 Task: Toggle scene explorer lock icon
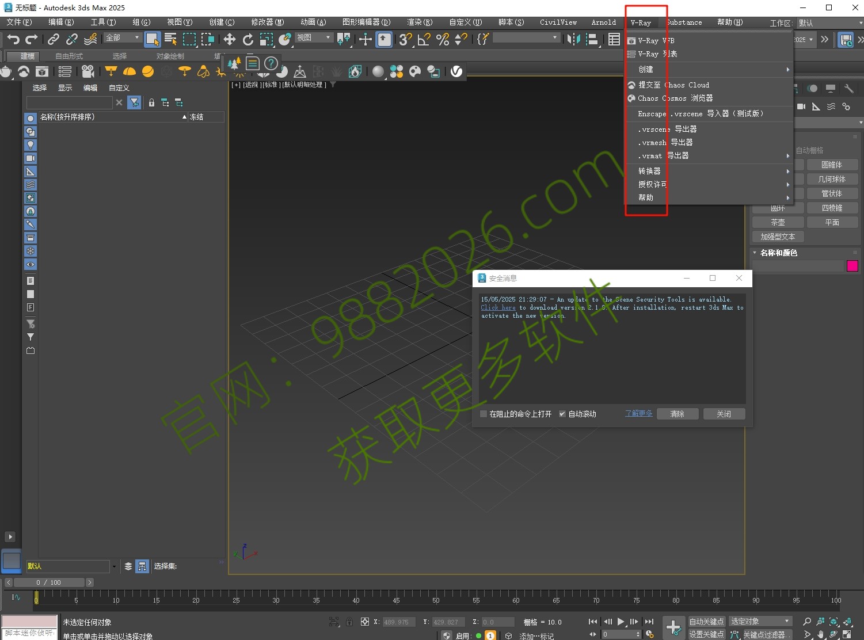pos(151,102)
